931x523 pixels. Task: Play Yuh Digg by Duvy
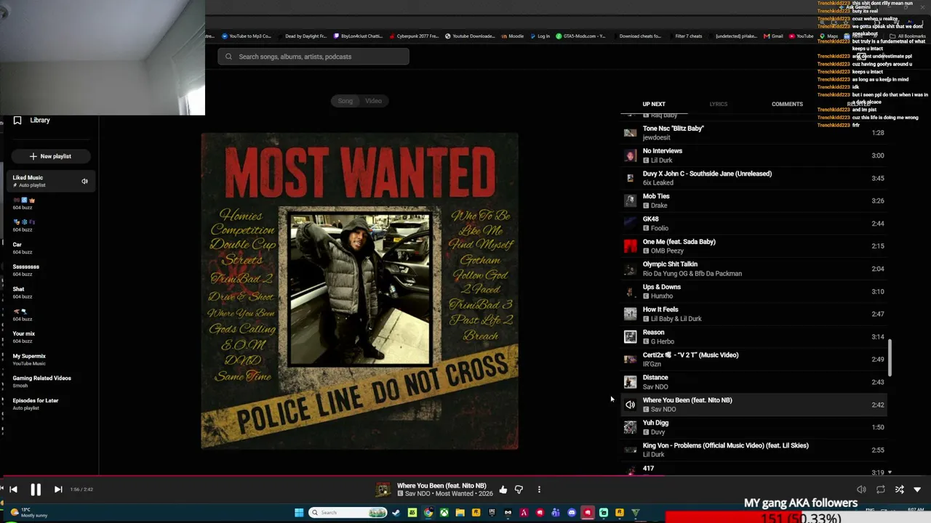754,427
